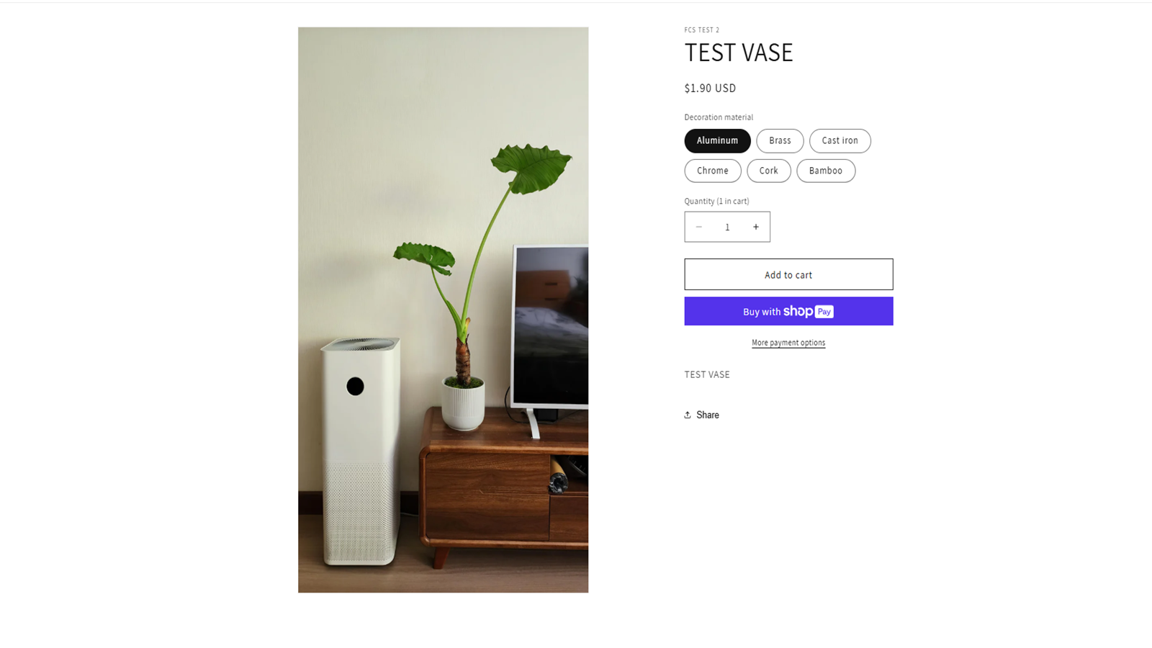Viewport: 1152px width, 648px height.
Task: Click the $1.90 USD price
Action: point(710,88)
